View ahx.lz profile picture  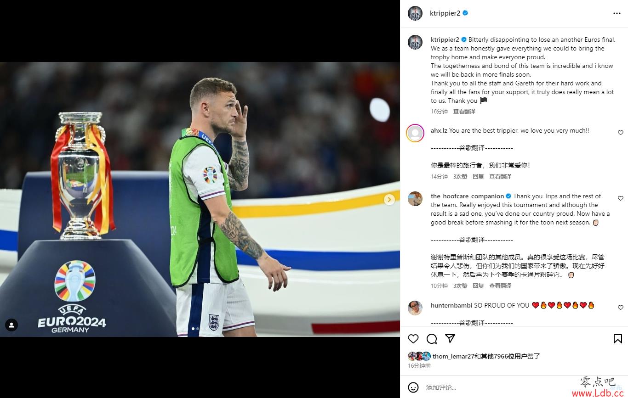point(415,133)
